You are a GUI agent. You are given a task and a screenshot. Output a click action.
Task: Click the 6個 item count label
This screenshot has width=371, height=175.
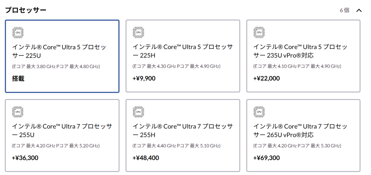coord(345,11)
